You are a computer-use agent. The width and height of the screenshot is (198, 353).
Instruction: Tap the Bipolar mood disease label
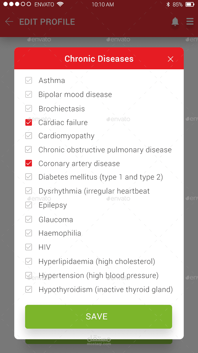pos(75,94)
